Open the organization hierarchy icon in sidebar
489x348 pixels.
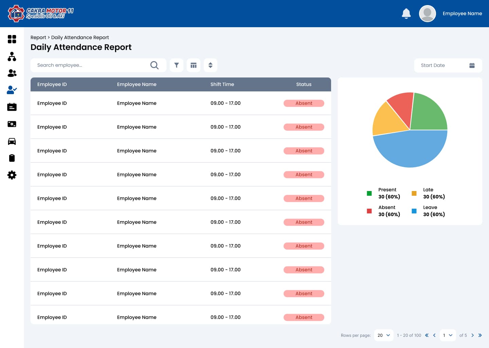(12, 56)
